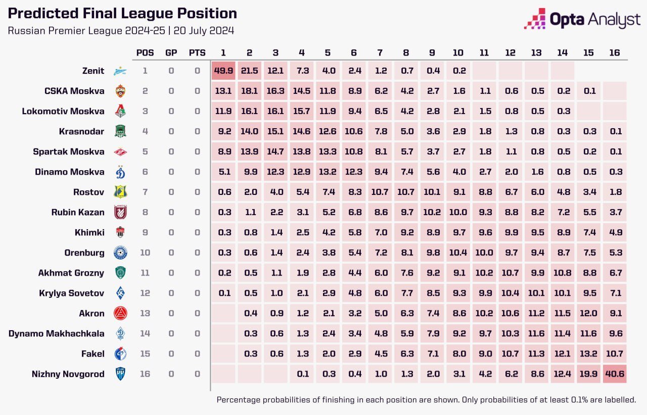Viewport: 647px width, 415px height.
Task: Click the POS column header
Action: pos(145,53)
